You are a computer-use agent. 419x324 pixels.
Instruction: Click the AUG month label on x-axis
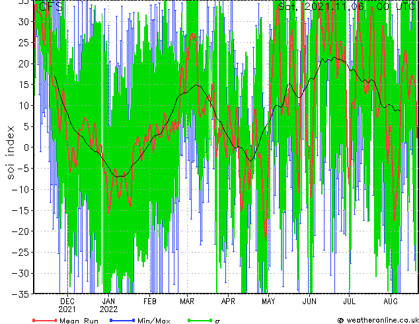pos(391,302)
